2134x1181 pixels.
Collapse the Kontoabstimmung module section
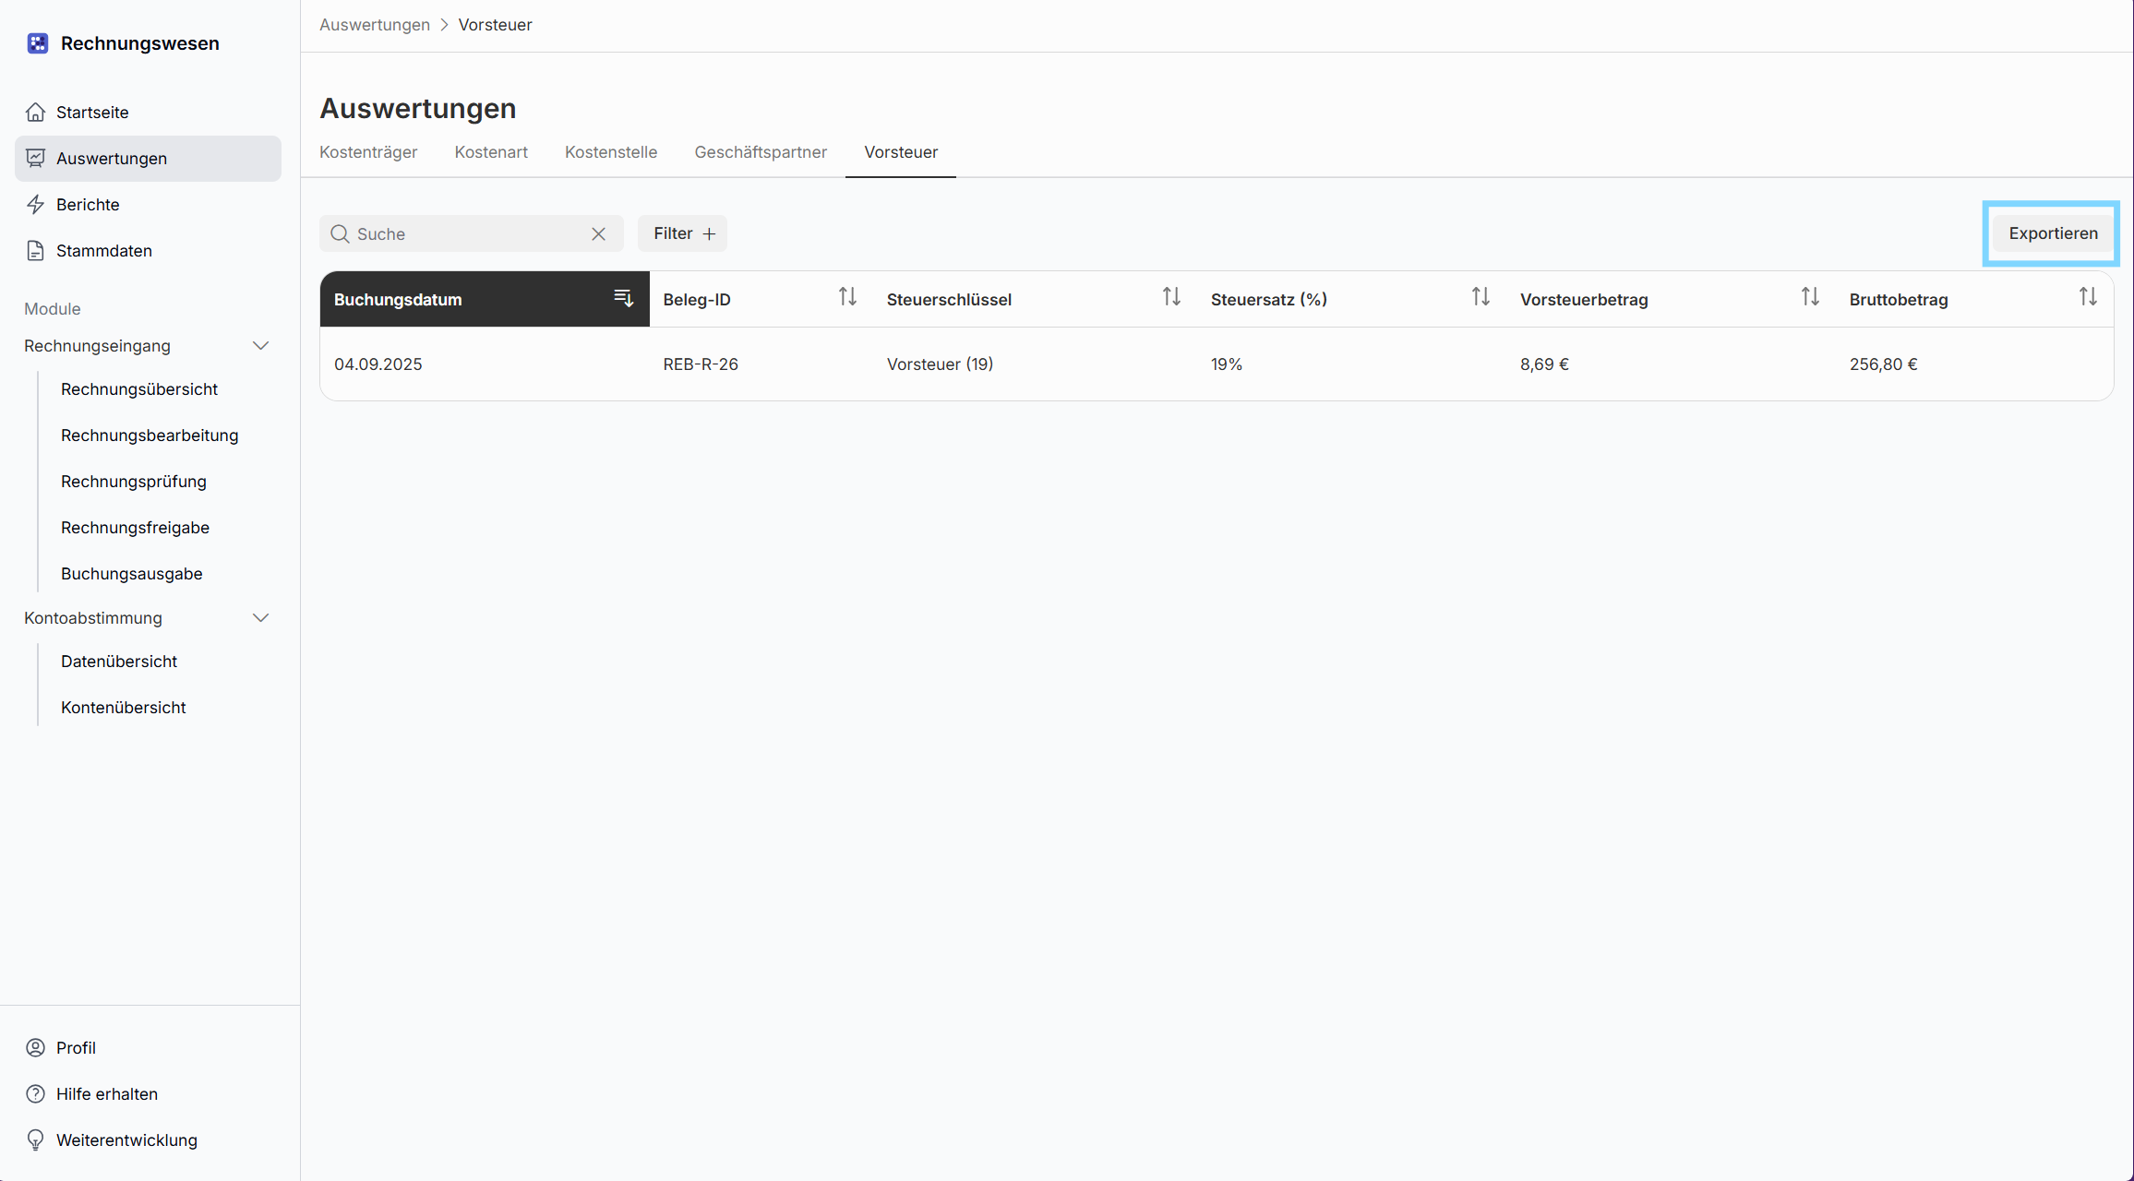[x=260, y=617]
